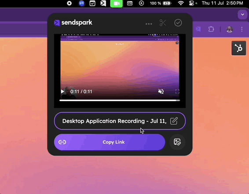The width and height of the screenshot is (249, 194).
Task: Expand the purple chevron dropdown at top right
Action: [242, 14]
